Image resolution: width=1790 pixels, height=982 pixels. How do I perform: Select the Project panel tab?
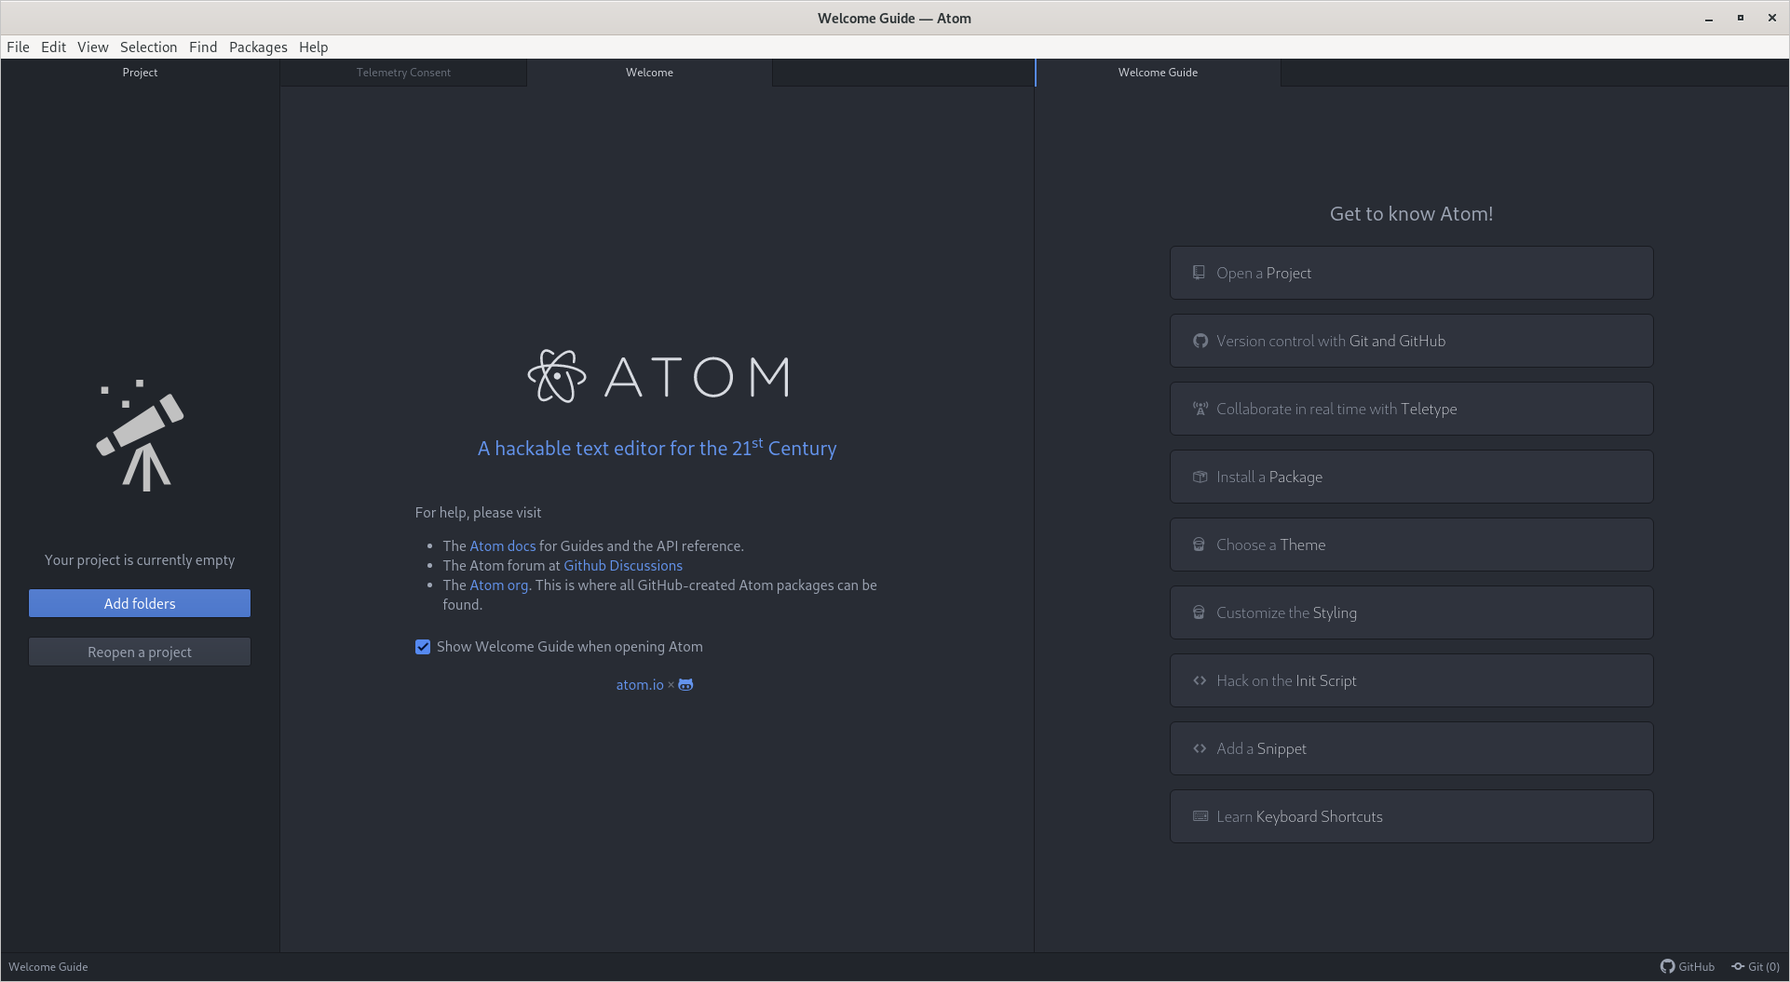click(140, 73)
